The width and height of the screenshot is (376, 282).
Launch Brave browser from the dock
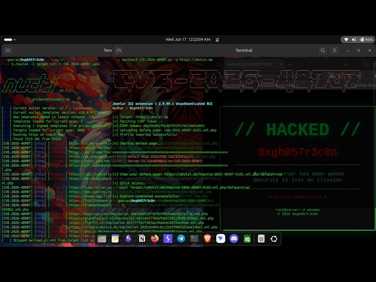coord(207,239)
